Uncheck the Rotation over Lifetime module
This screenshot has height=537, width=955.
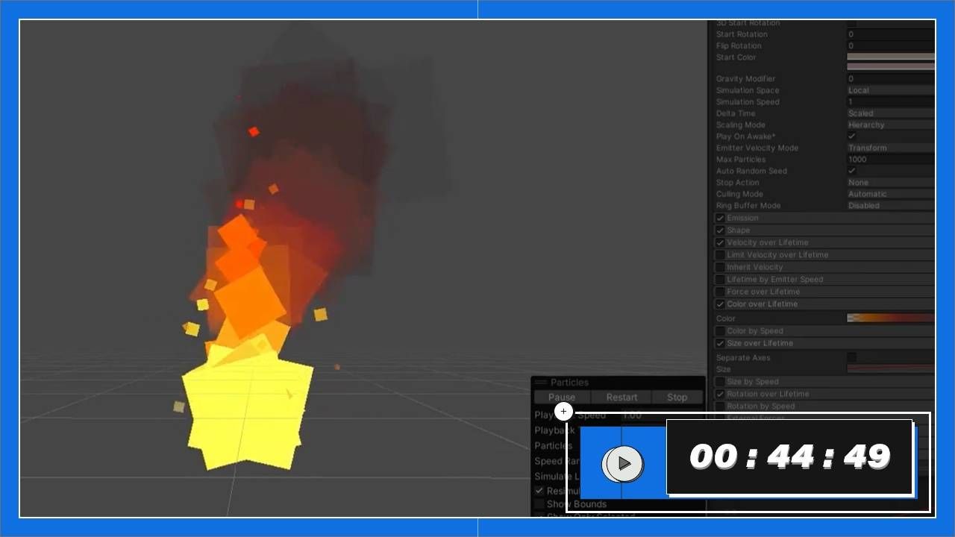720,394
